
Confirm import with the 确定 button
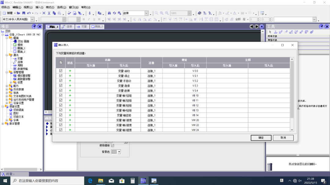tap(261, 138)
